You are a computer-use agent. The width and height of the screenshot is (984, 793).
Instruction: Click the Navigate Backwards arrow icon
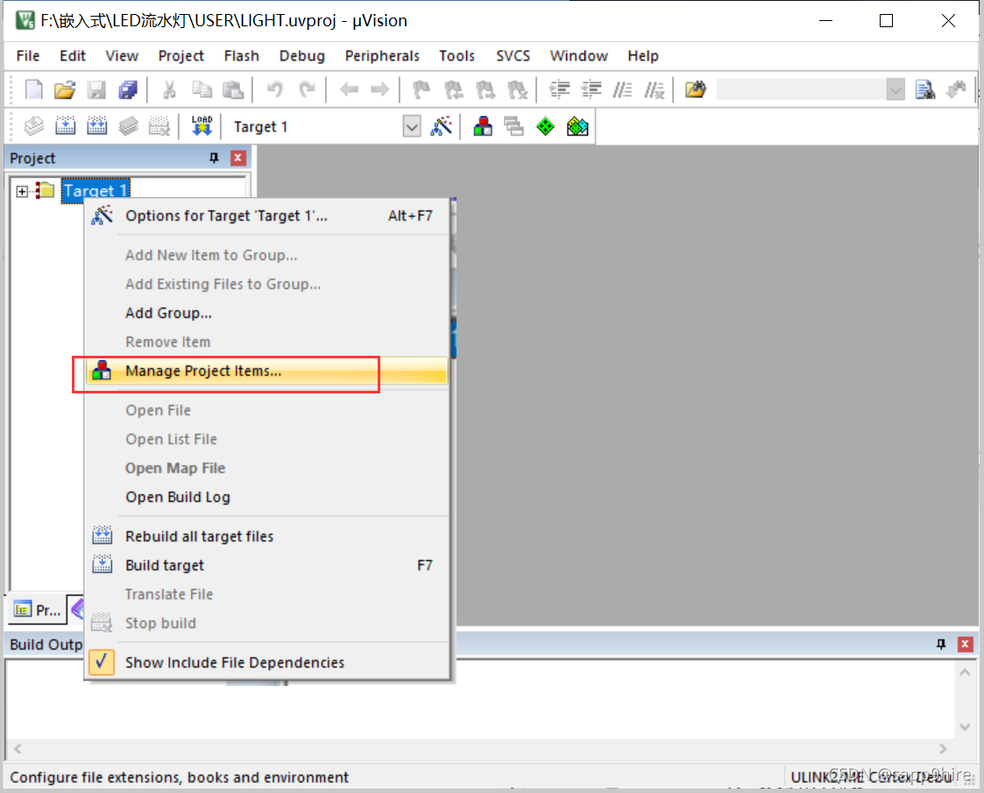(348, 89)
